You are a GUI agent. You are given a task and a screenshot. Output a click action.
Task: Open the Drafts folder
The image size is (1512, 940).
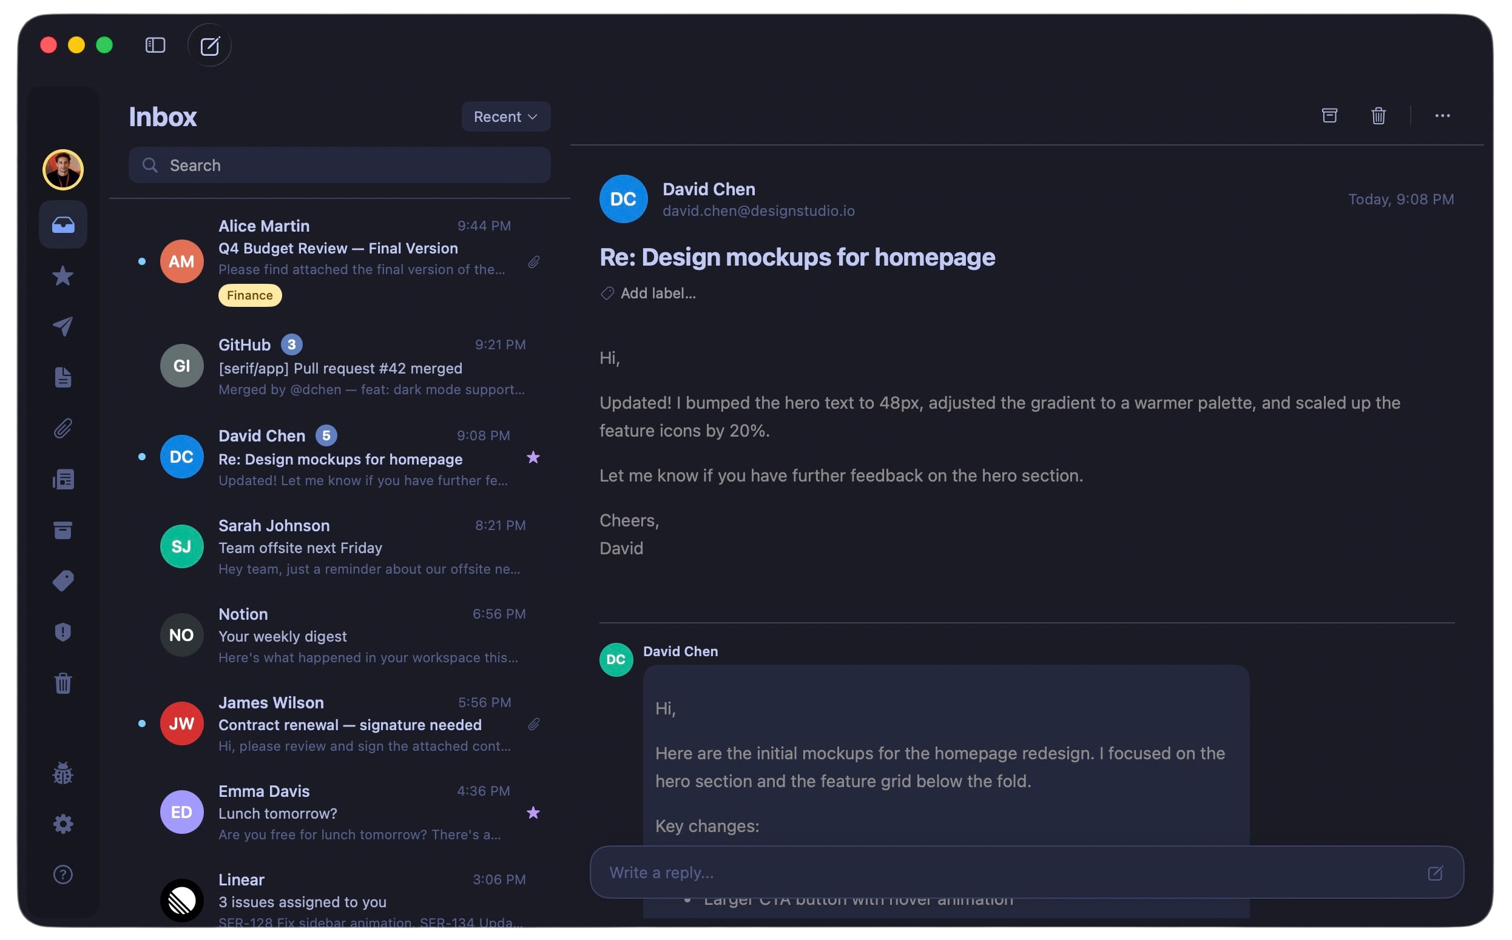click(x=62, y=377)
